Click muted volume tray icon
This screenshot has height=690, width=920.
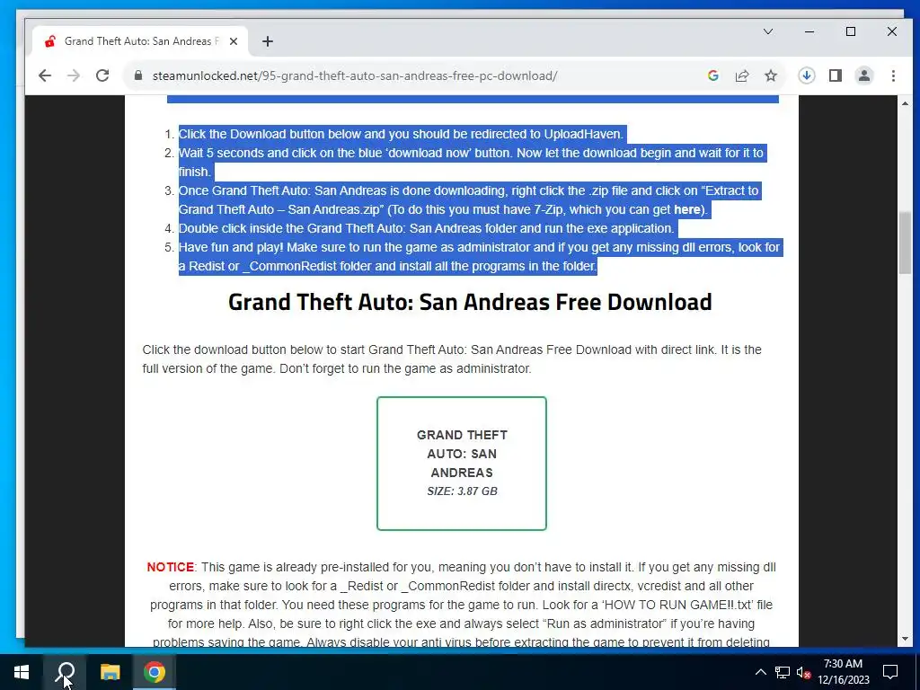point(803,672)
